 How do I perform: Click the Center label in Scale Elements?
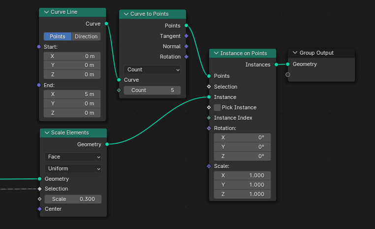coord(53,209)
